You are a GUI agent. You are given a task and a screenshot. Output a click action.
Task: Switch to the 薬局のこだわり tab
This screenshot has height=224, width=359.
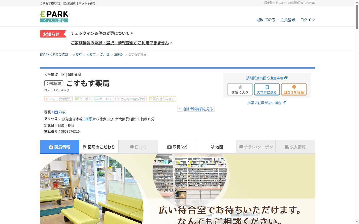click(99, 147)
